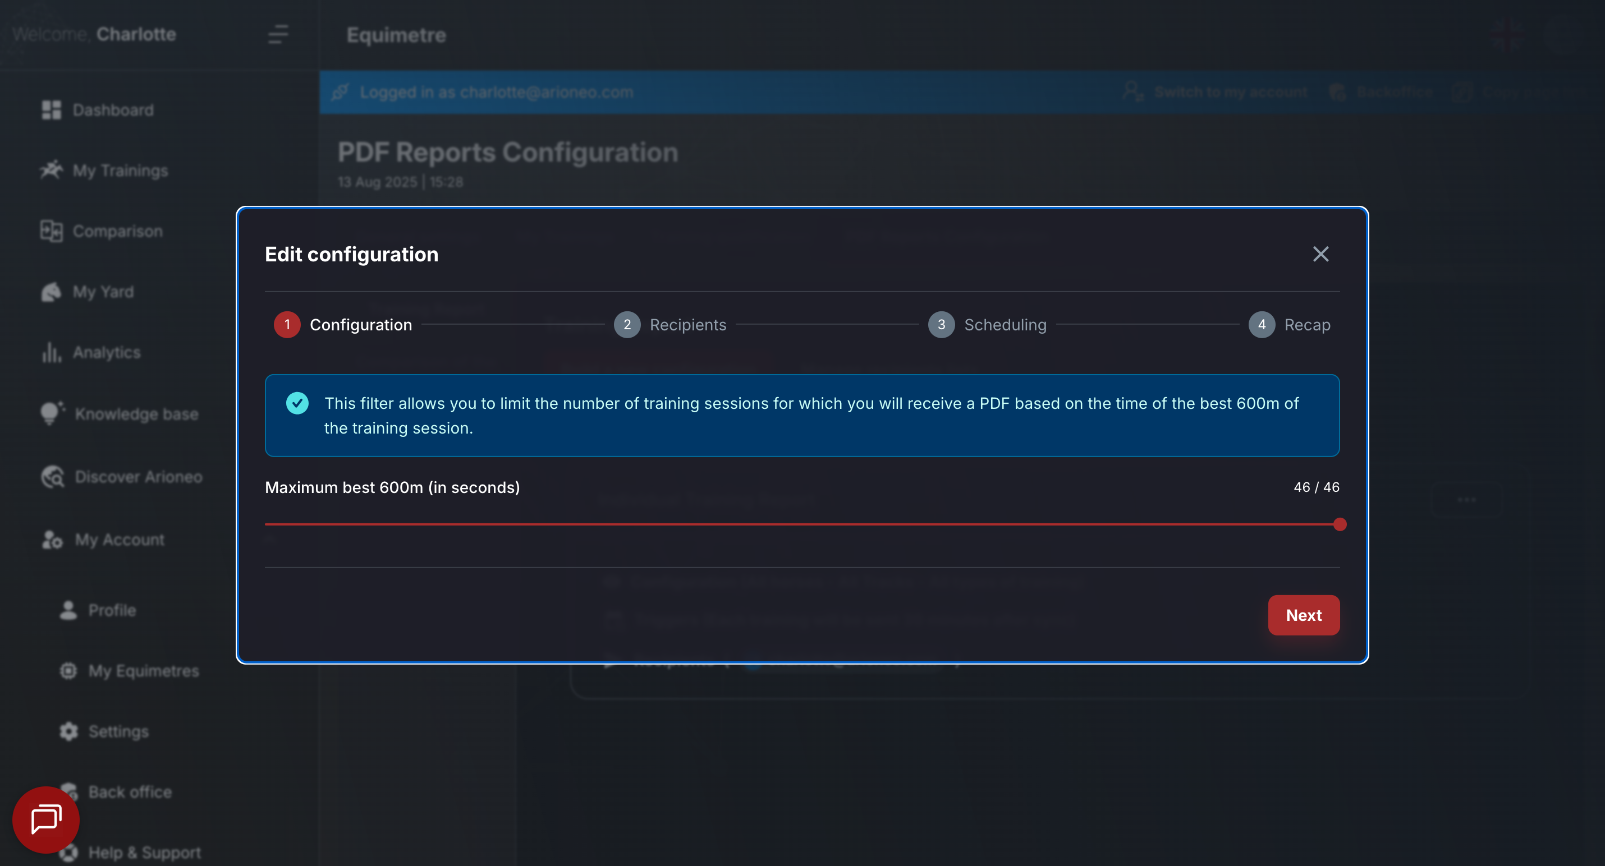The image size is (1605, 866).
Task: Click the 46 / 46 value label
Action: click(x=1316, y=487)
